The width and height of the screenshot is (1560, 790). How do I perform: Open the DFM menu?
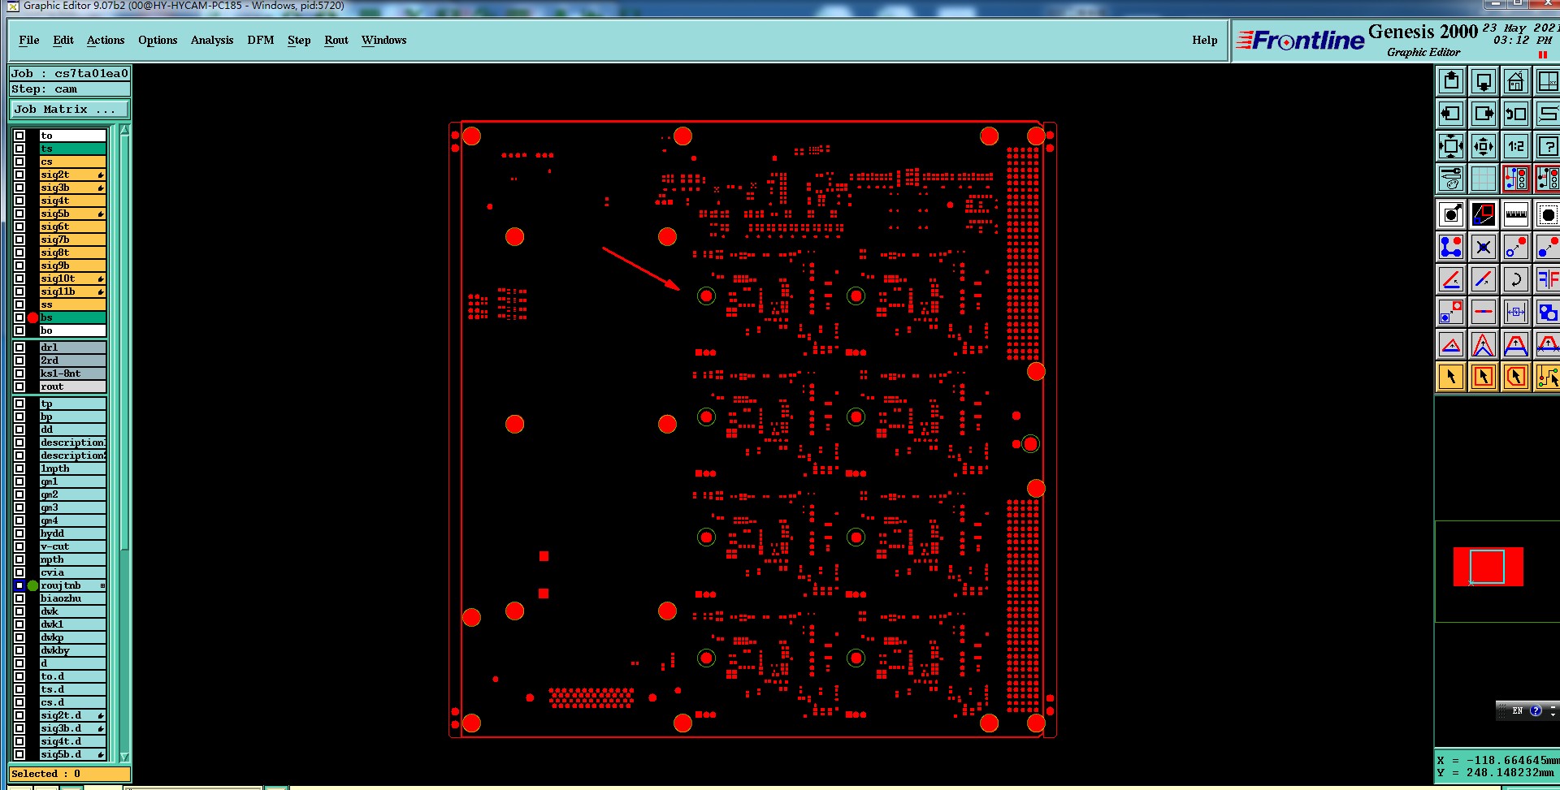click(x=261, y=40)
